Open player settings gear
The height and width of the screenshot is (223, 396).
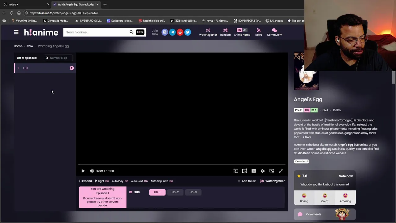click(263, 171)
